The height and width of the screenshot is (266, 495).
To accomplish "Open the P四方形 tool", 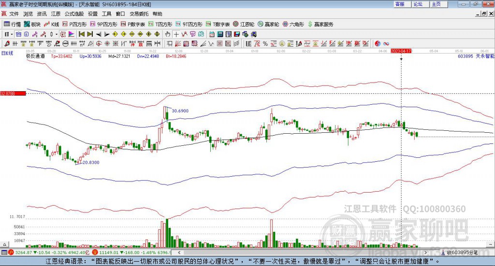I will (74, 24).
